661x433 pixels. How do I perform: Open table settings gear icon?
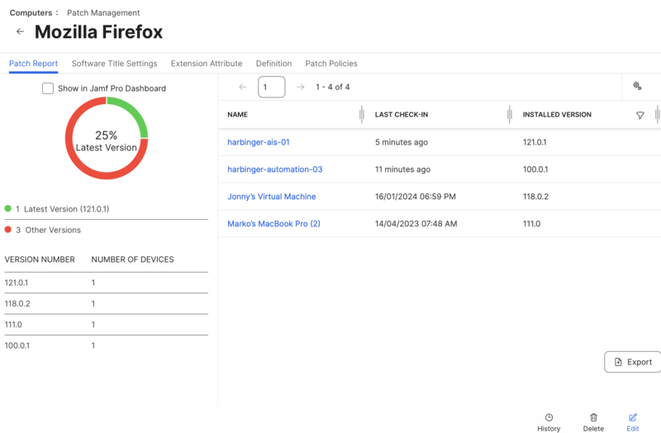tap(637, 87)
